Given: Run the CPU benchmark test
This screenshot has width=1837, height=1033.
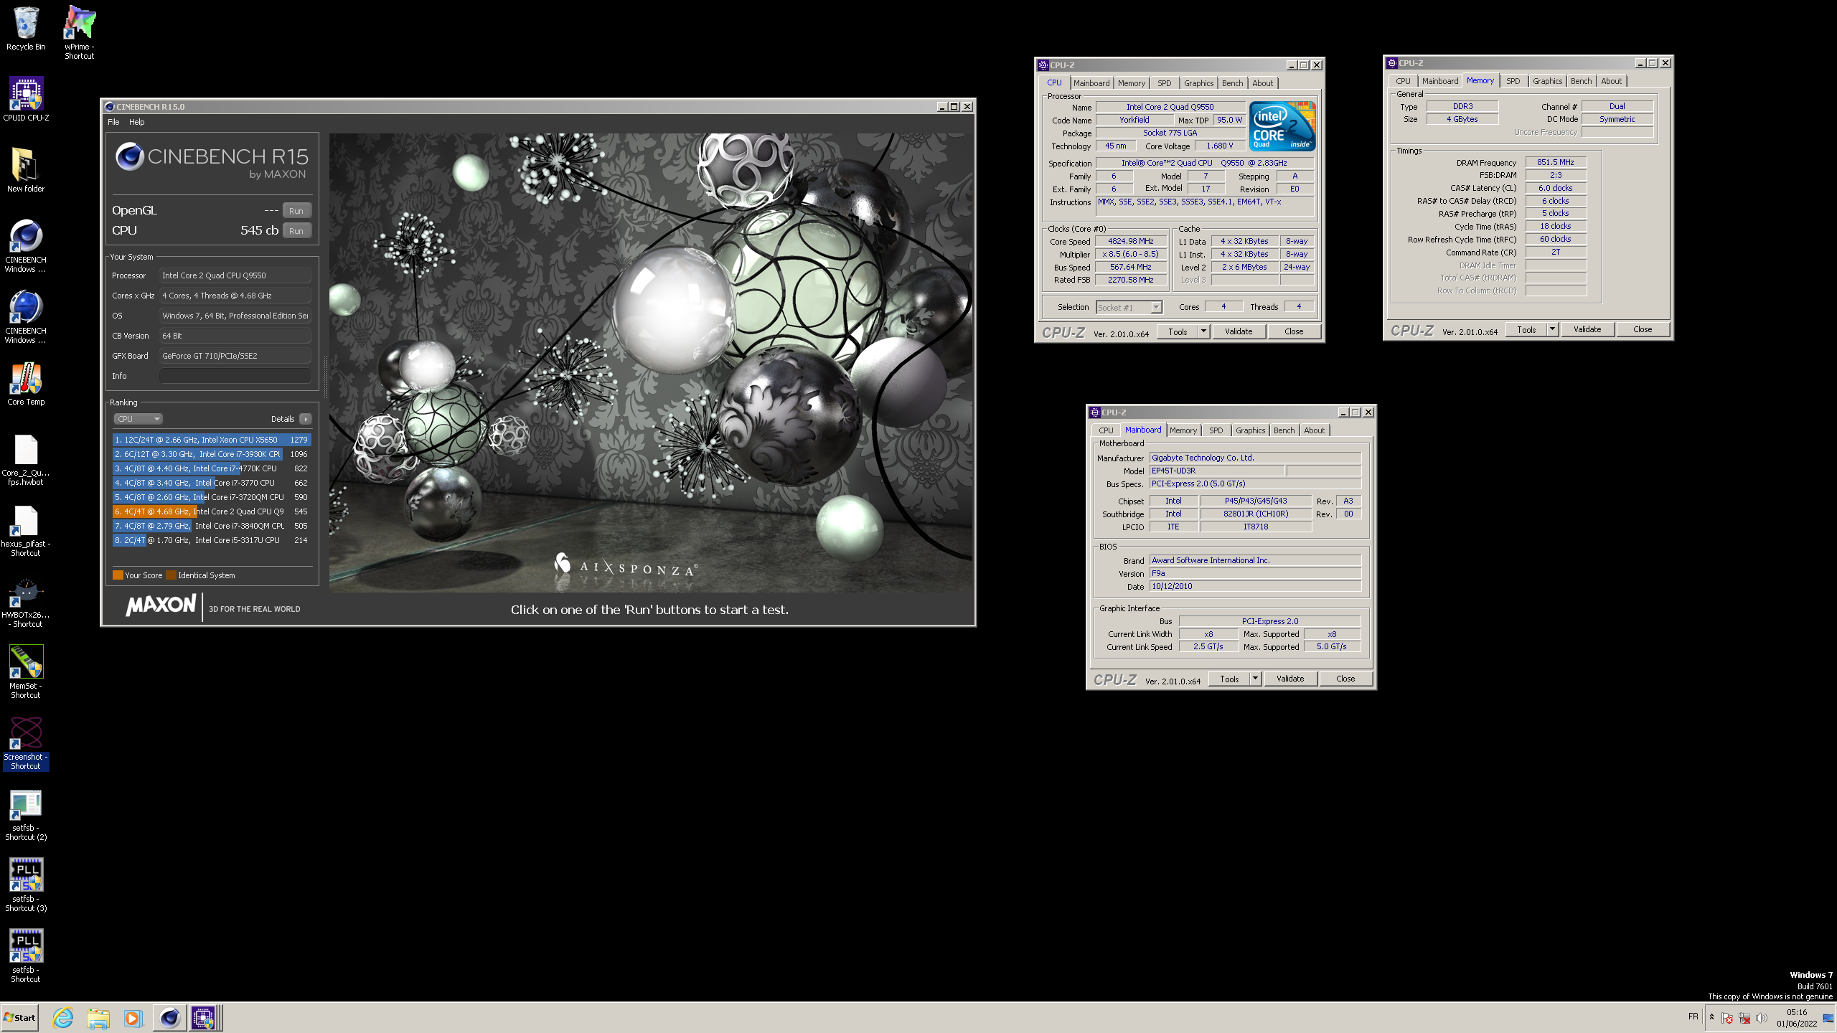Looking at the screenshot, I should (x=296, y=231).
